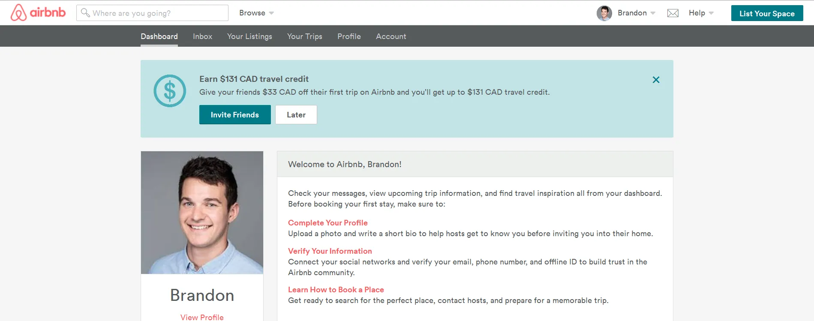This screenshot has width=814, height=321.
Task: Click Brandon's small avatar in the header
Action: coord(604,13)
